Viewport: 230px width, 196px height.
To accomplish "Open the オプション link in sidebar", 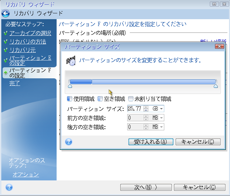I will [x=26, y=175].
